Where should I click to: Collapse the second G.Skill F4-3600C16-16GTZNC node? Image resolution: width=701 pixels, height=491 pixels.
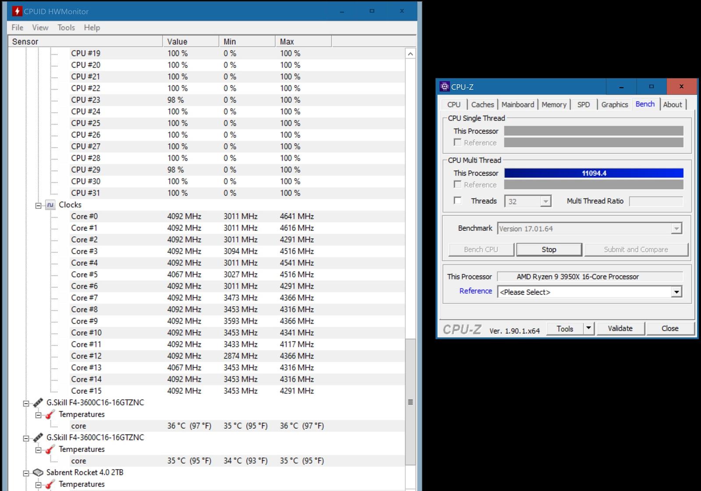click(x=26, y=438)
